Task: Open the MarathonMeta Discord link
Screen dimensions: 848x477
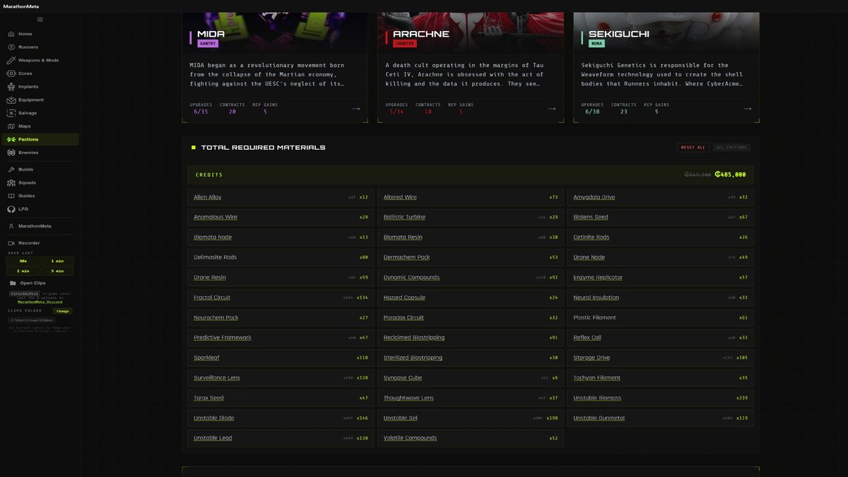Action: click(x=40, y=302)
